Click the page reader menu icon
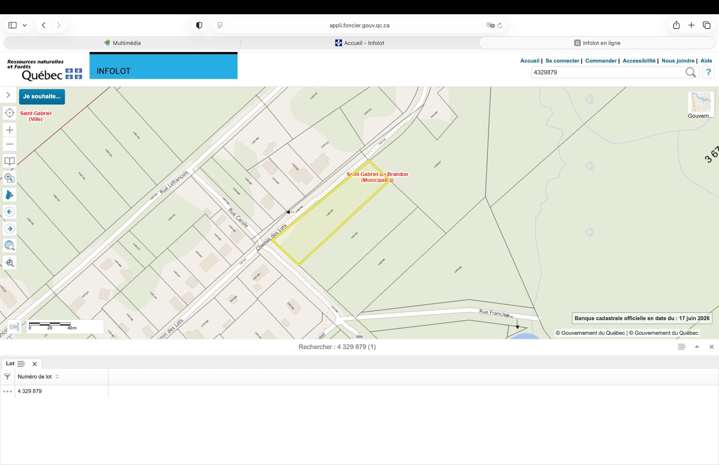 click(x=220, y=25)
